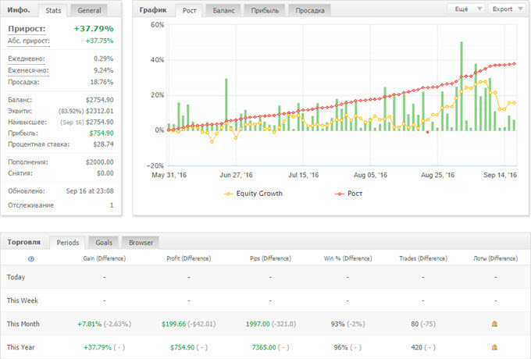Screen dimensions: 531x359
Task: Switch to the Browser tab
Action: tap(141, 243)
